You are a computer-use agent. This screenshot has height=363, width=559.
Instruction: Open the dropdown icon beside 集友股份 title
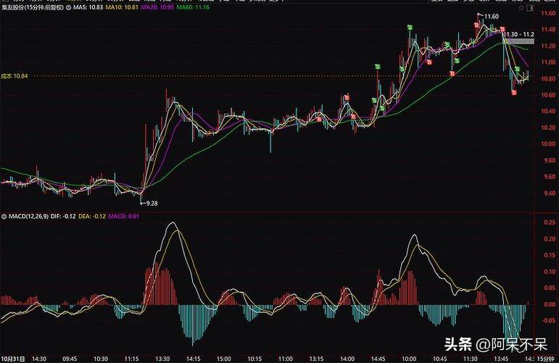68,7
